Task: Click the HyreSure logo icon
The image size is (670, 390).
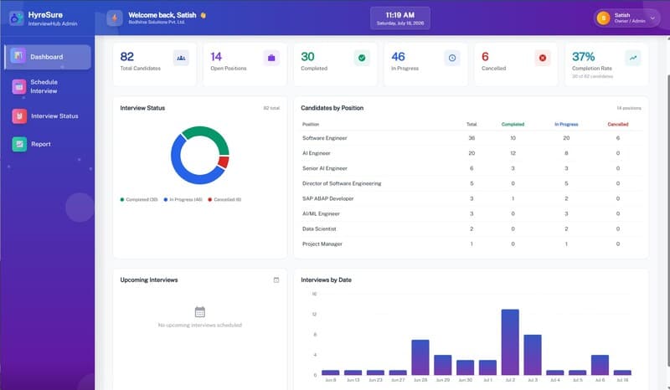Action: coord(16,18)
